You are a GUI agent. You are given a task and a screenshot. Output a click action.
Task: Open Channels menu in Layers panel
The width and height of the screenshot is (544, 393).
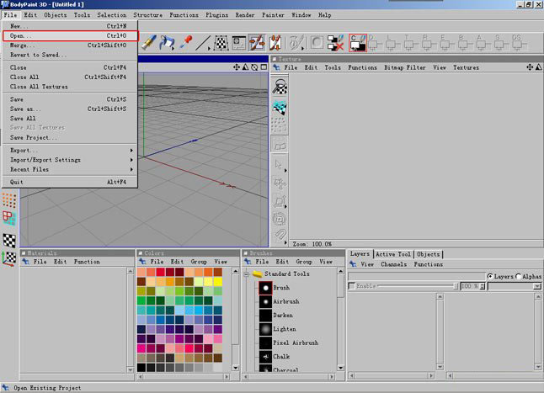coord(394,264)
